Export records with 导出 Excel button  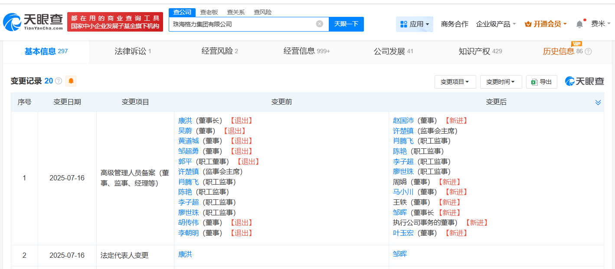coord(541,82)
